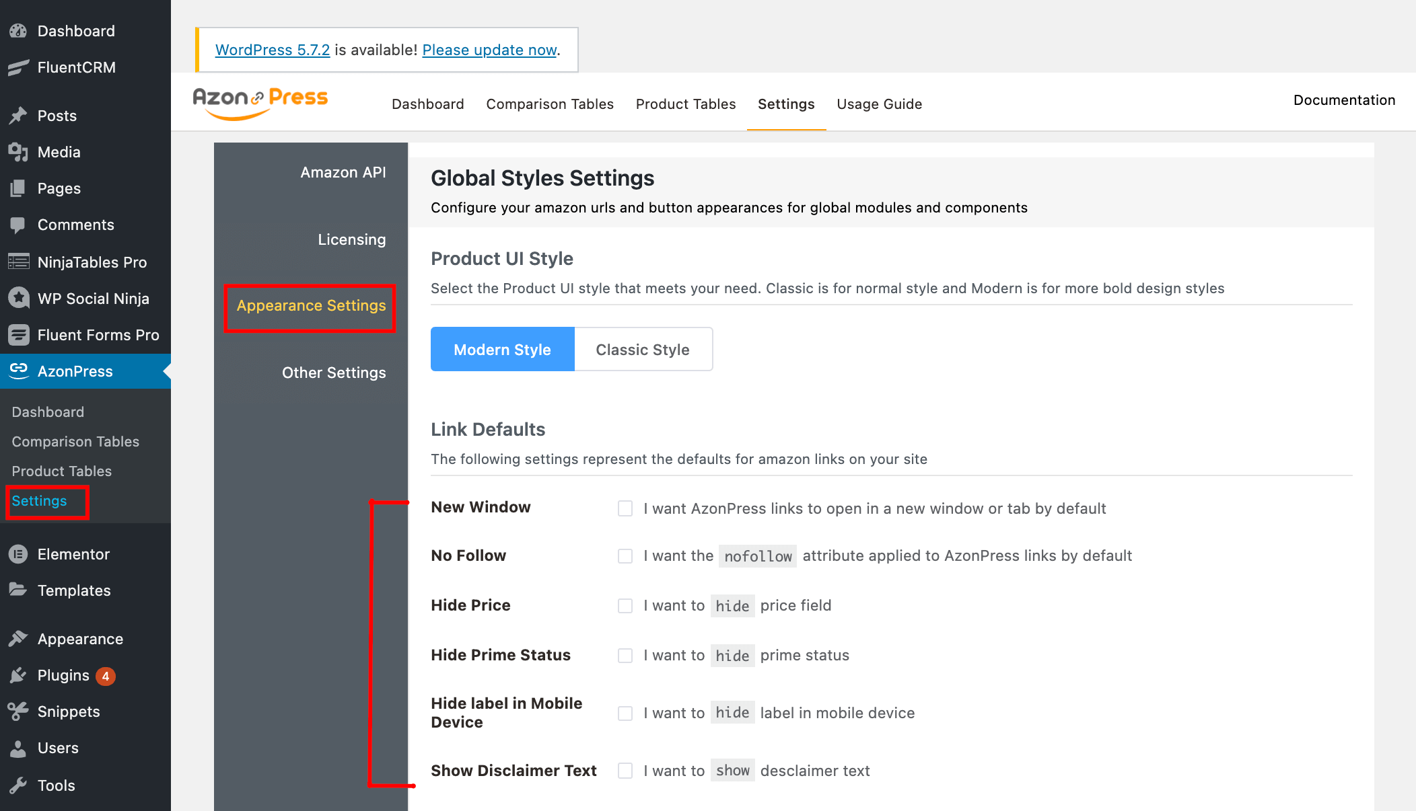Click the Comments bubble icon
This screenshot has width=1416, height=811.
[x=18, y=225]
